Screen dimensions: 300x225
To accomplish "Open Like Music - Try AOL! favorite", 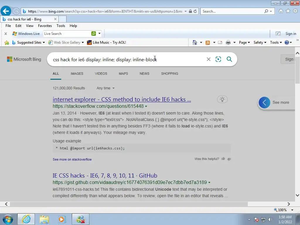I will [x=107, y=42].
